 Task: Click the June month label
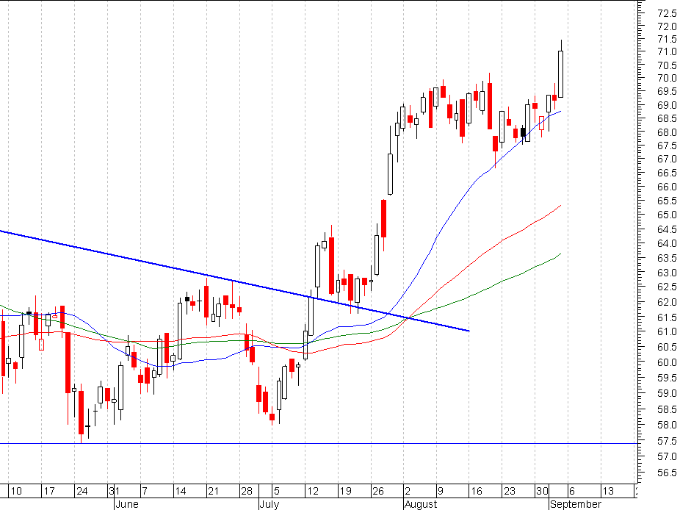[x=127, y=504]
